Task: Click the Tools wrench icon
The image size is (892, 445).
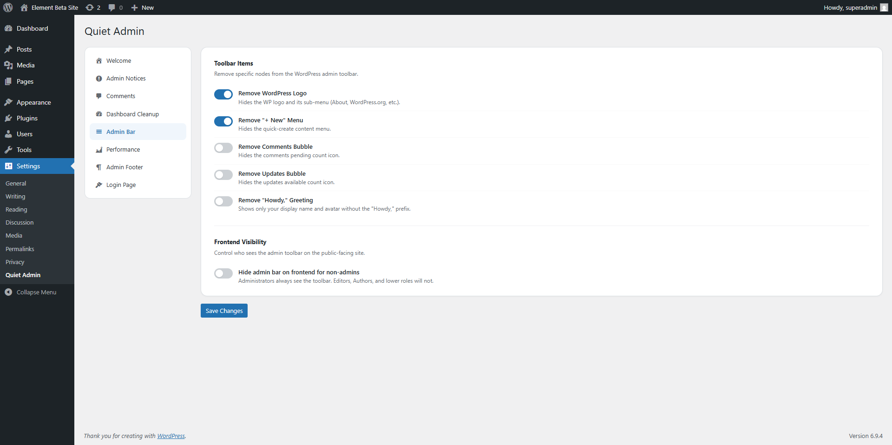Action: [x=8, y=150]
